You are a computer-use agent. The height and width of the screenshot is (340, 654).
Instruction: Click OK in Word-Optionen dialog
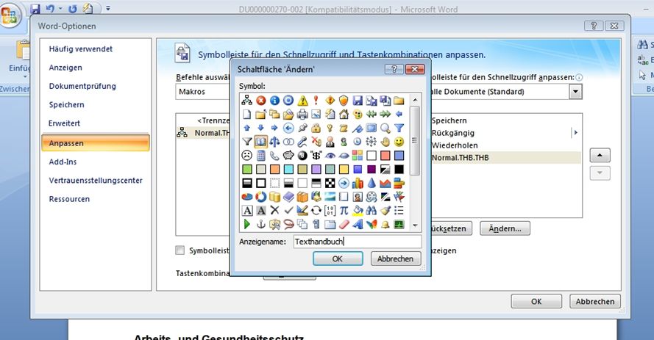click(536, 301)
